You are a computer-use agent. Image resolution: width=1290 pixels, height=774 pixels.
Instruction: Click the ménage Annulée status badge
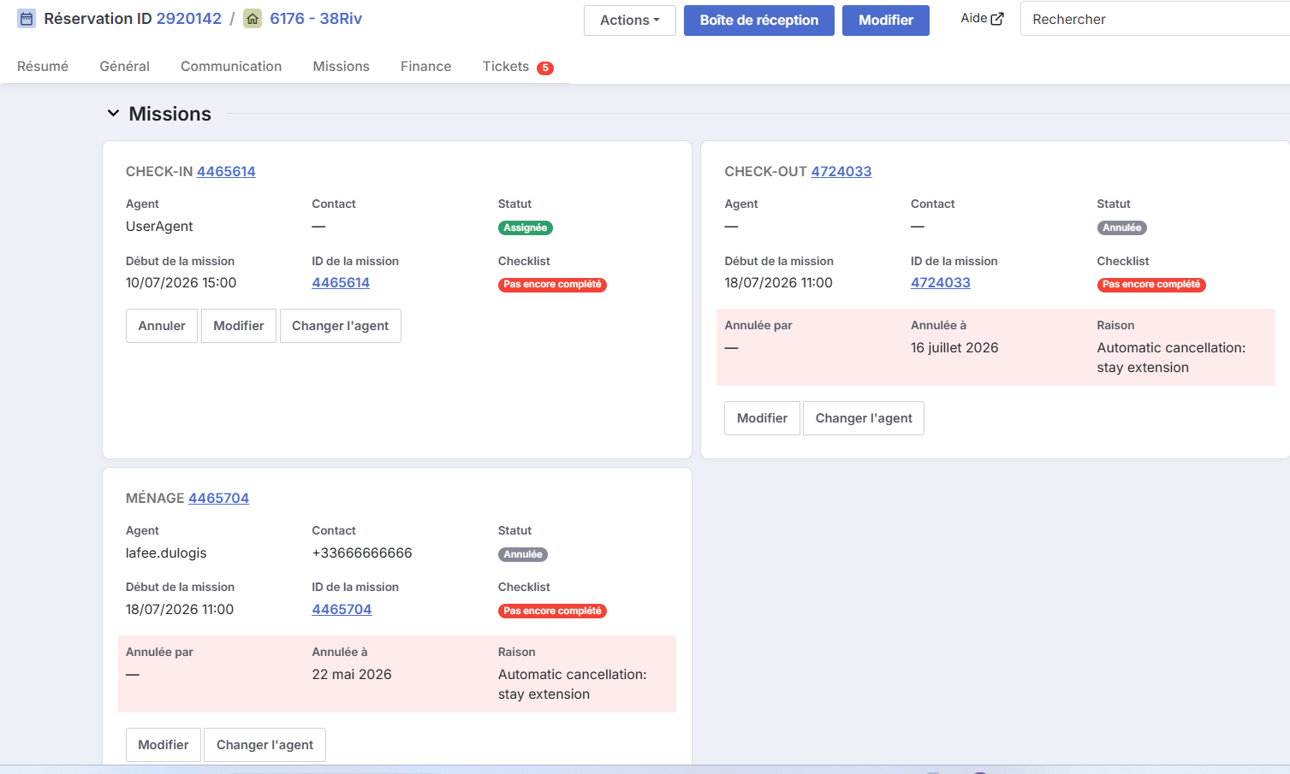(523, 554)
